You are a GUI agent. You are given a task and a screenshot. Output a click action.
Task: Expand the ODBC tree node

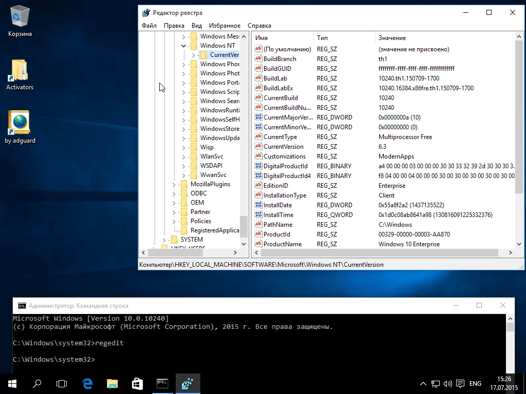click(174, 193)
